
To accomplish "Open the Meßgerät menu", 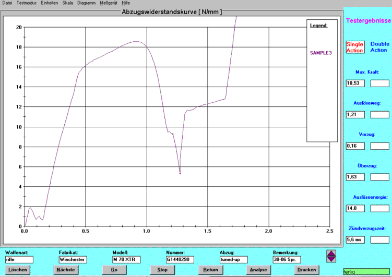I will (109, 3).
